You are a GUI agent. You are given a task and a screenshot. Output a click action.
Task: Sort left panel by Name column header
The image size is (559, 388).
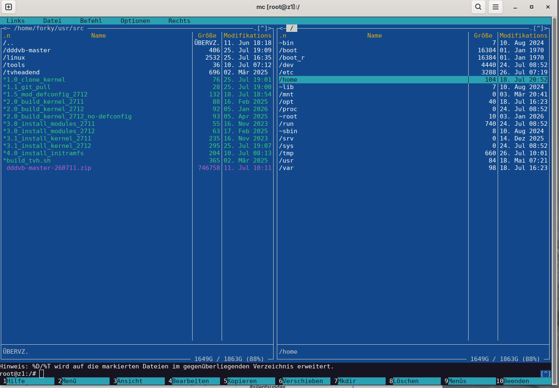pyautogui.click(x=99, y=36)
